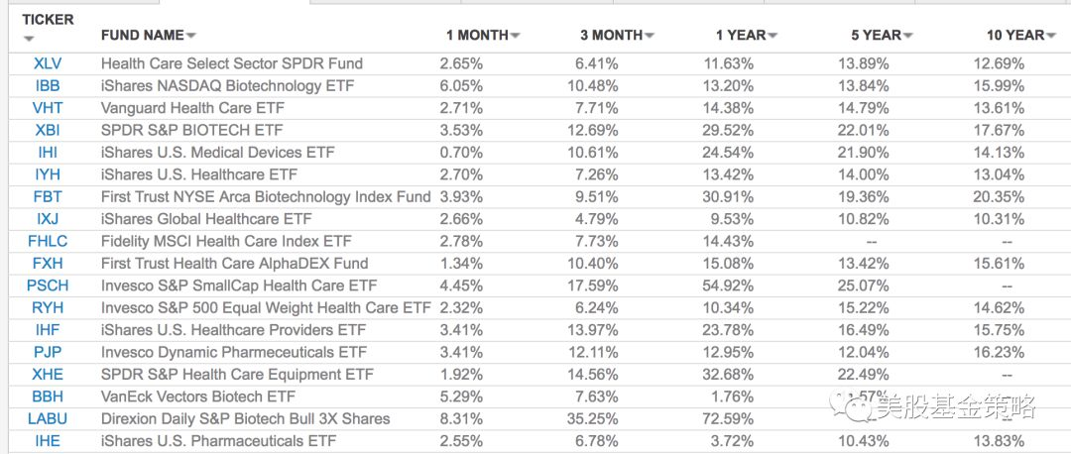Open the FHLC ticker link

[48, 241]
